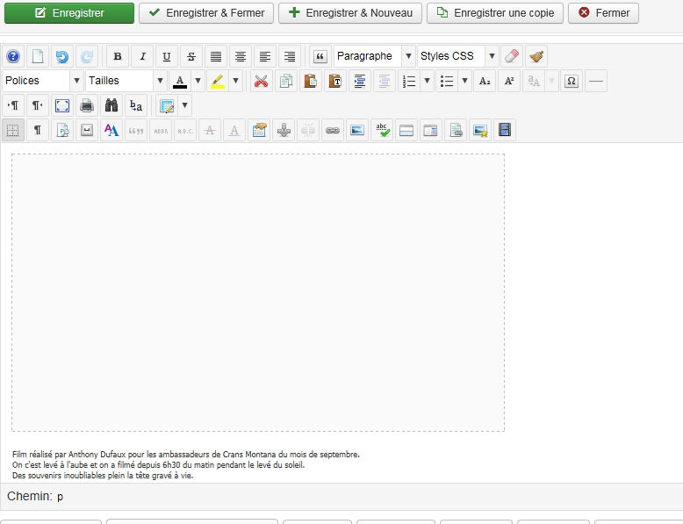
Task: Click the bullet list icon
Action: (447, 81)
